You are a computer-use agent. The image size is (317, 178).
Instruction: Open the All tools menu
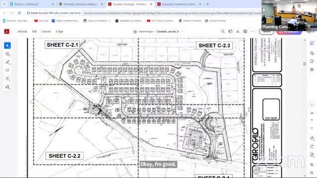click(x=22, y=32)
